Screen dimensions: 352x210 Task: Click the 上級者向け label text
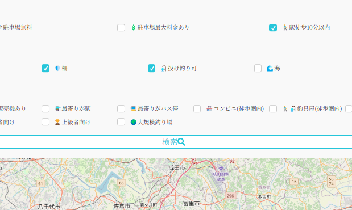[x=76, y=122]
